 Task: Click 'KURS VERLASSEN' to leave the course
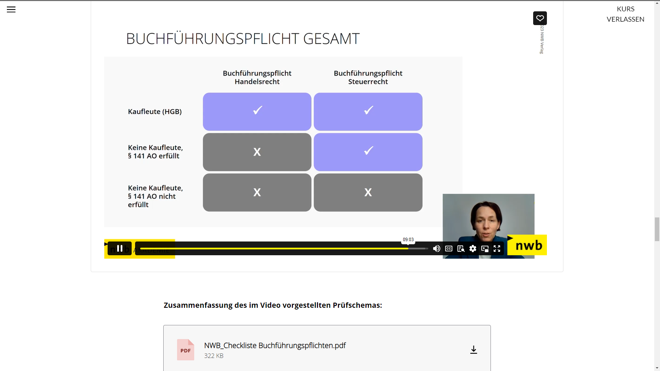625,14
